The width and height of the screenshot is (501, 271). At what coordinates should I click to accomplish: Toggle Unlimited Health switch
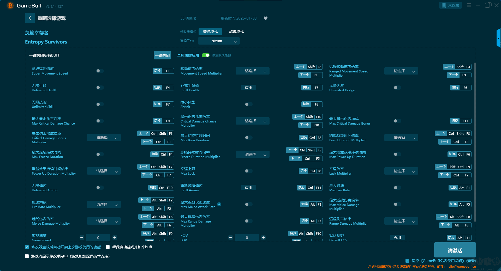pyautogui.click(x=98, y=88)
